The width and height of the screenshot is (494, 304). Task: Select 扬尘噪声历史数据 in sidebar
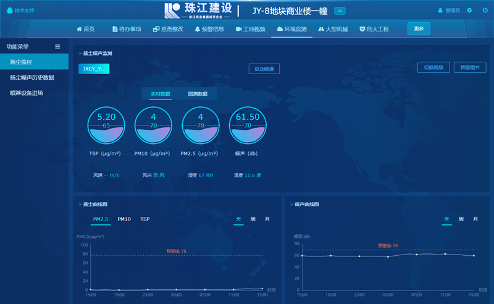pyautogui.click(x=32, y=78)
